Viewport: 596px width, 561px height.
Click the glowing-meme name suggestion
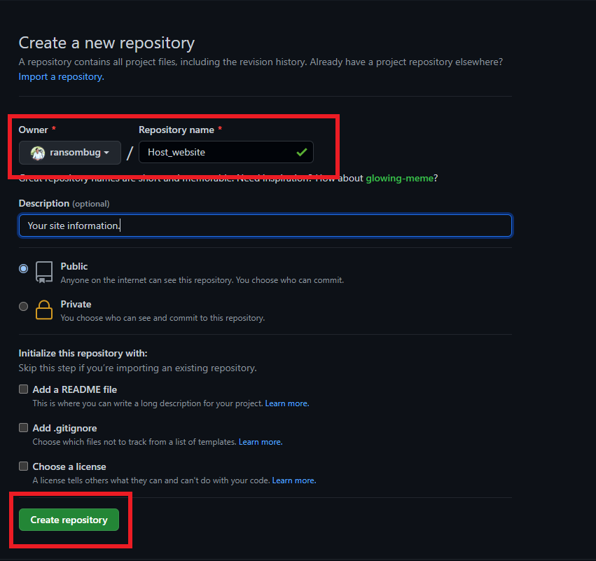[399, 178]
